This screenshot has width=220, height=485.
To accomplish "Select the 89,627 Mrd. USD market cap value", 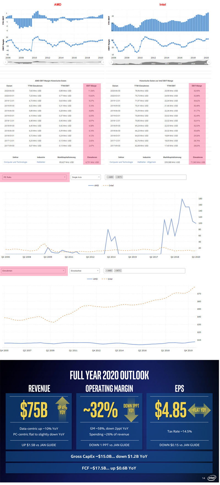I will [x=66, y=162].
